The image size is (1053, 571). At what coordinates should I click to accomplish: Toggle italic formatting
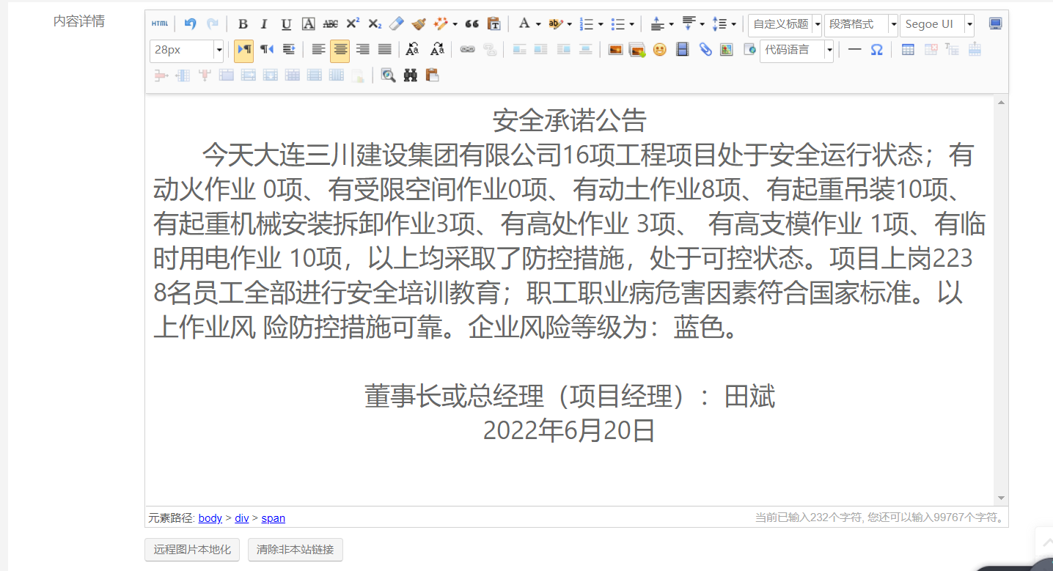(265, 24)
